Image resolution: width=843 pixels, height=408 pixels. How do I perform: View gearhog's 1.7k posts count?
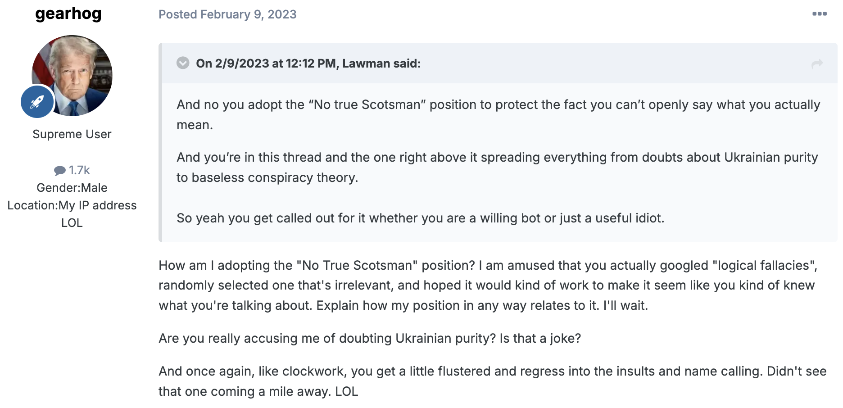pos(72,170)
